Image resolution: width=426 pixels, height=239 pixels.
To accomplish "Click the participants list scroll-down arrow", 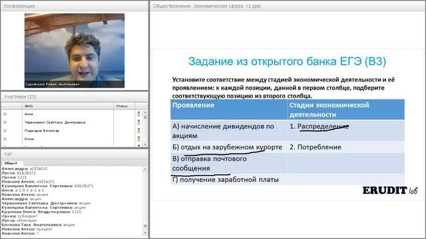I will [145, 145].
